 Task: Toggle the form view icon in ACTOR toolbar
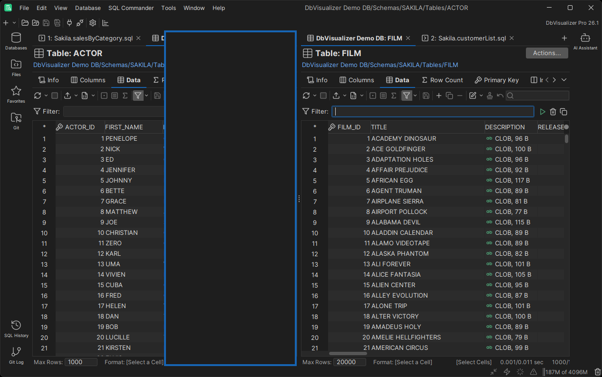click(x=104, y=96)
